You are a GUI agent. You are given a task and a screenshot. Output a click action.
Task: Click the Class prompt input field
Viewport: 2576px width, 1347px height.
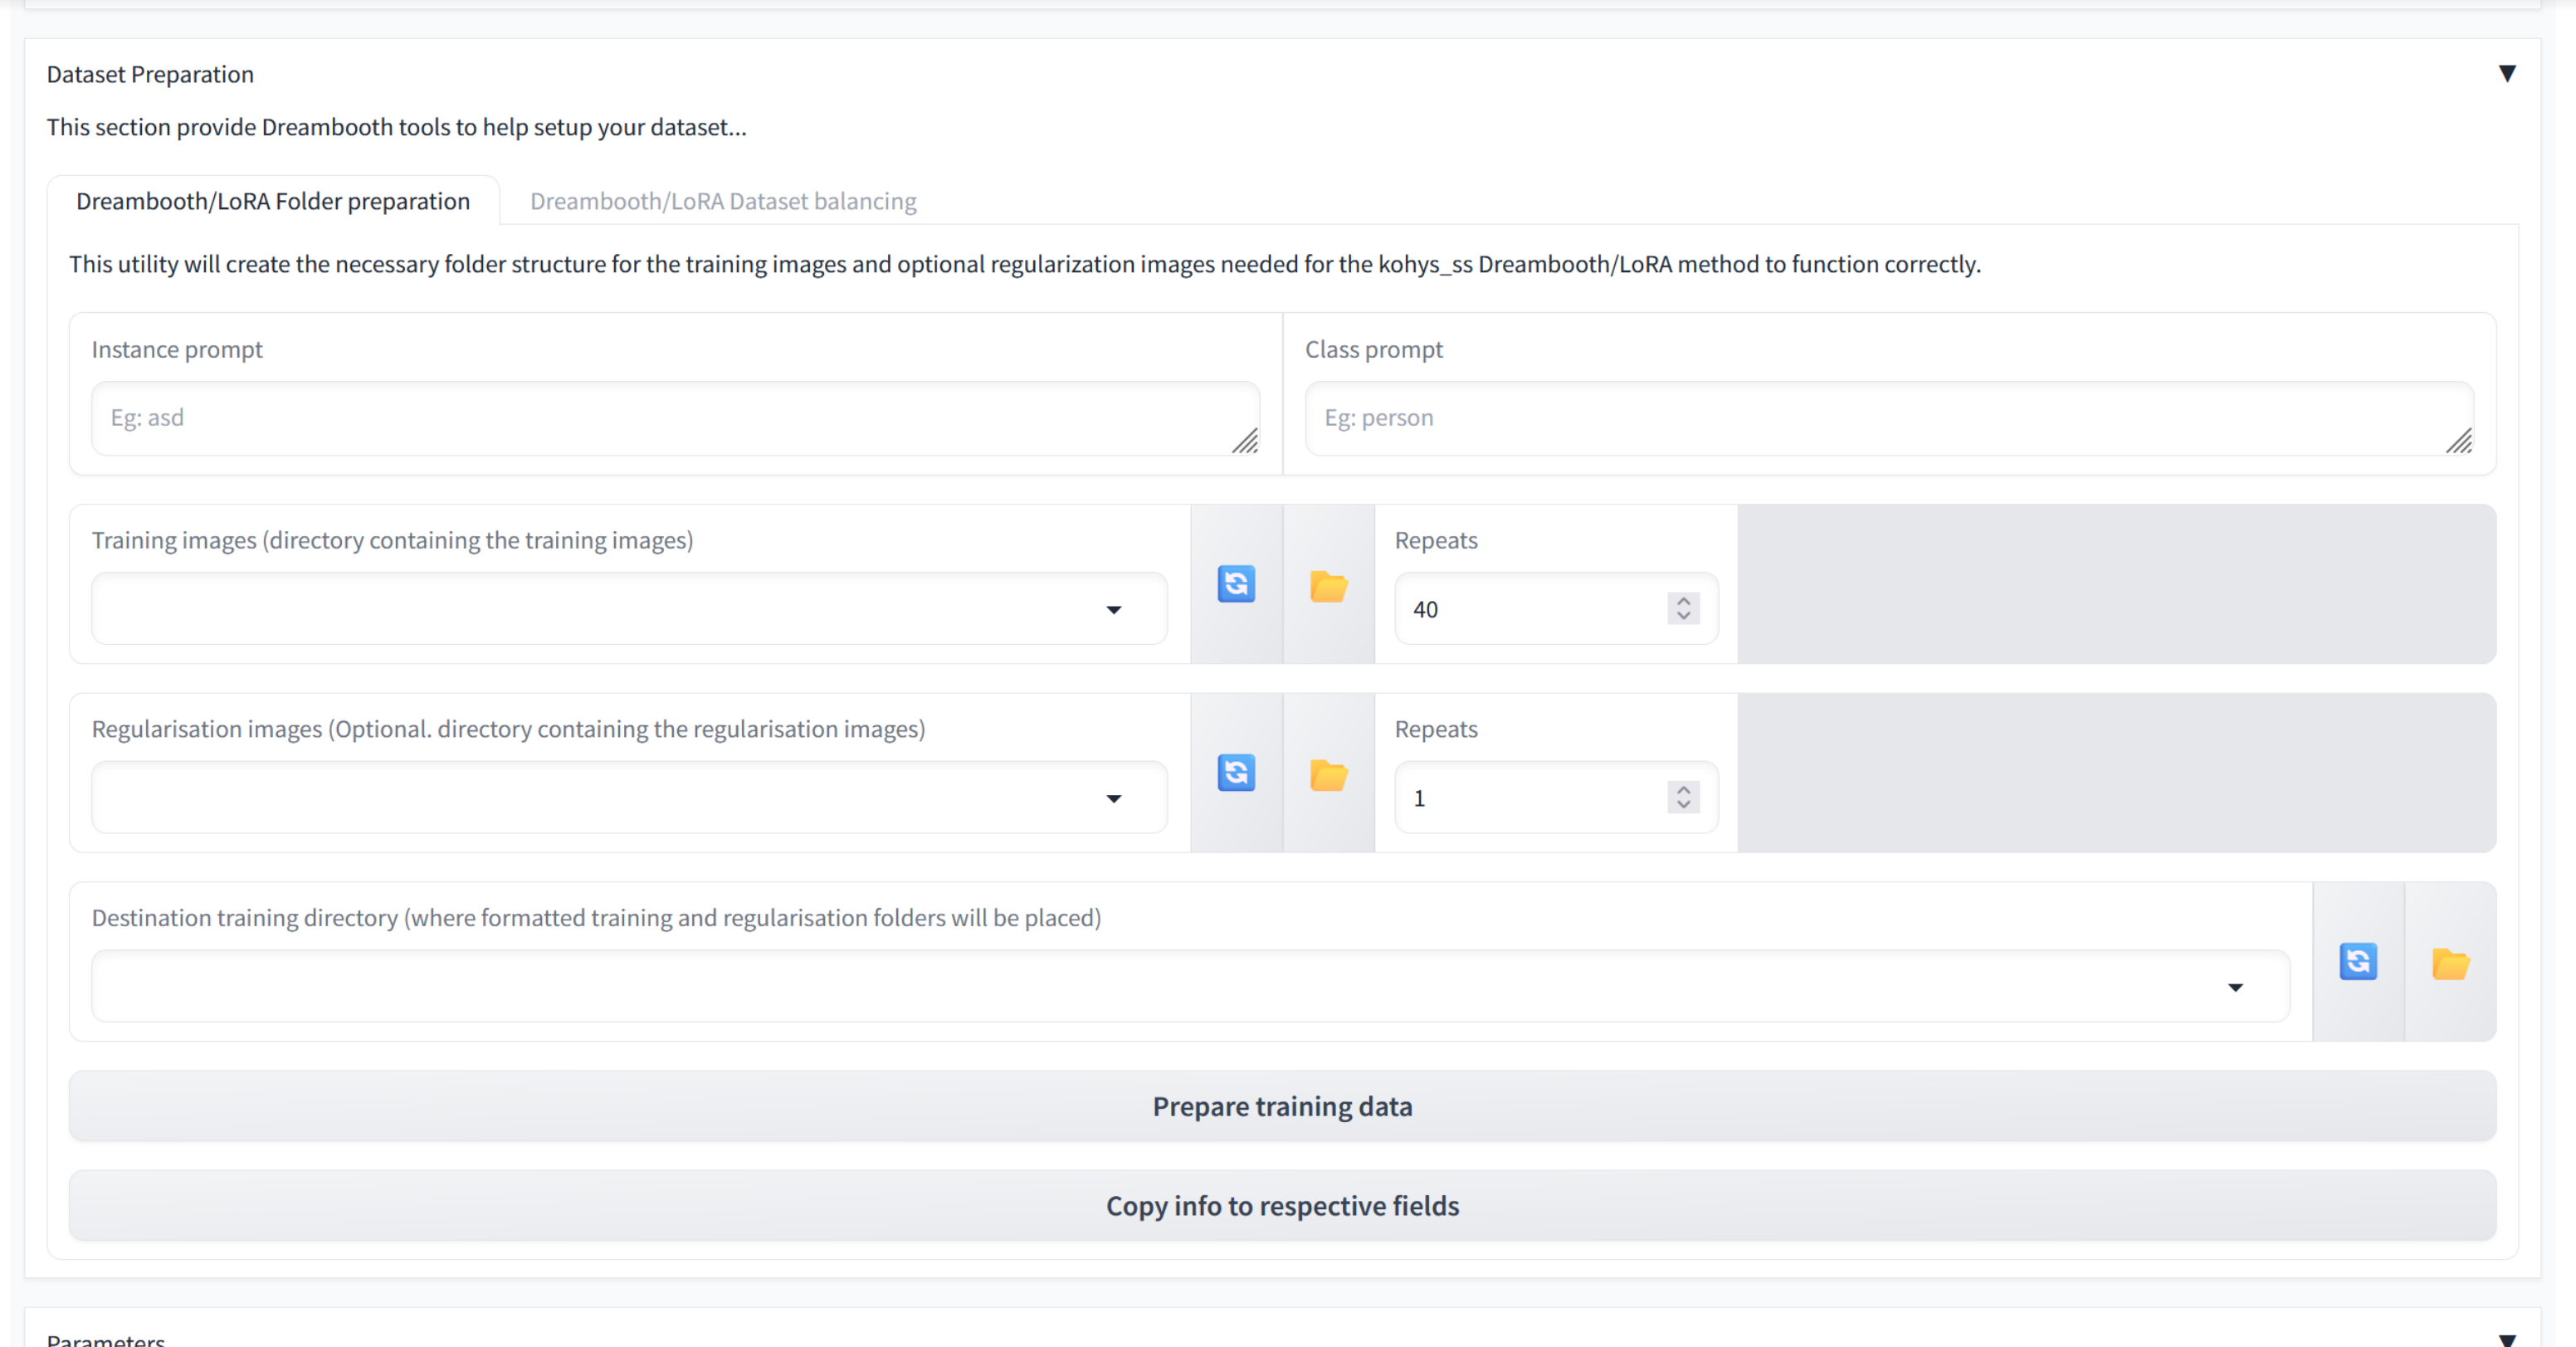[x=1887, y=417]
